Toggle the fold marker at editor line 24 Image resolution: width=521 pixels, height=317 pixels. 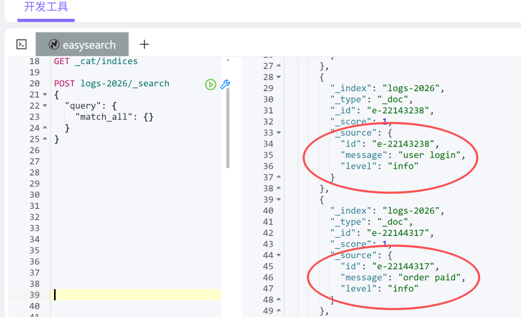click(x=45, y=127)
